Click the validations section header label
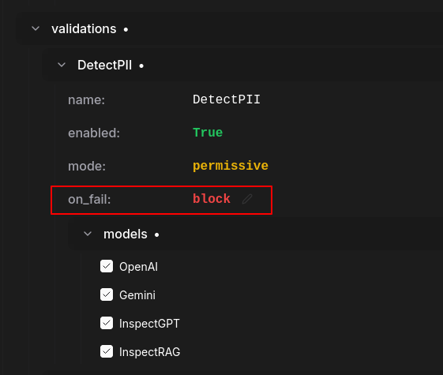 point(84,28)
